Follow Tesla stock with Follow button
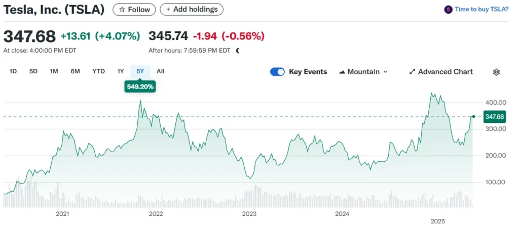This screenshot has width=519, height=228. point(134,10)
